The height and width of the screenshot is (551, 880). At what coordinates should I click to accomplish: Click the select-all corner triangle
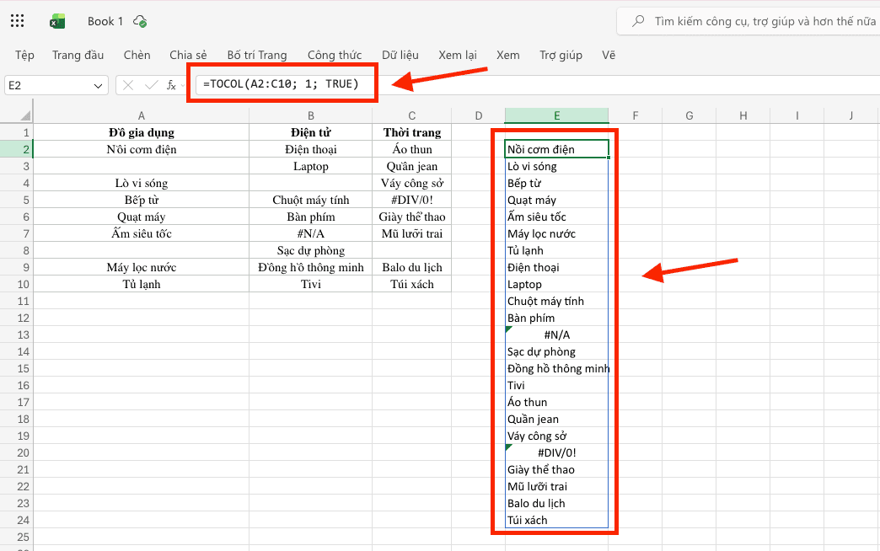tap(25, 115)
